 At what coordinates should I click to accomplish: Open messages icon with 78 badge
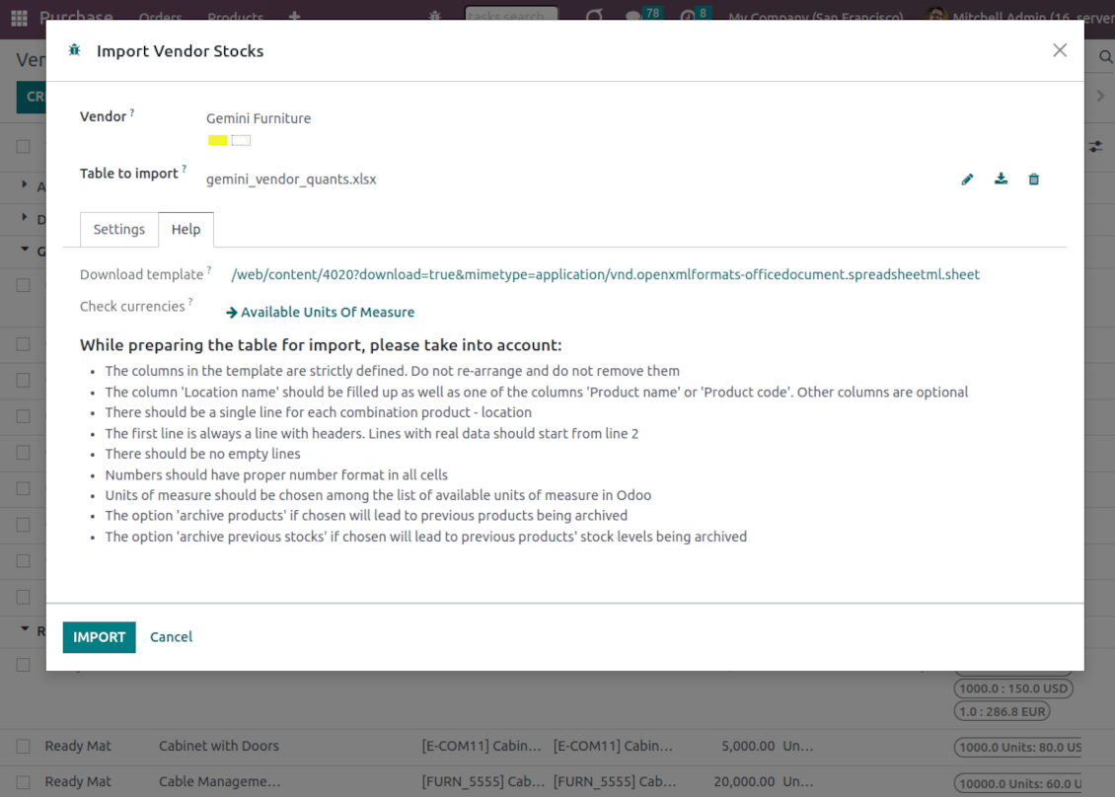tap(642, 14)
